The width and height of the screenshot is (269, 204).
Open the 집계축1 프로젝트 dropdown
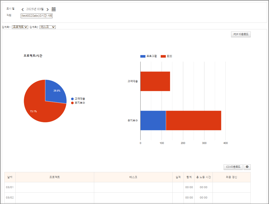(20, 27)
